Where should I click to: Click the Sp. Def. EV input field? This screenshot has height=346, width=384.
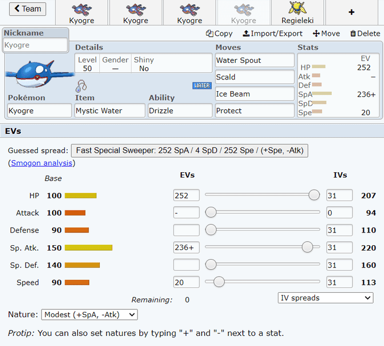[186, 265]
